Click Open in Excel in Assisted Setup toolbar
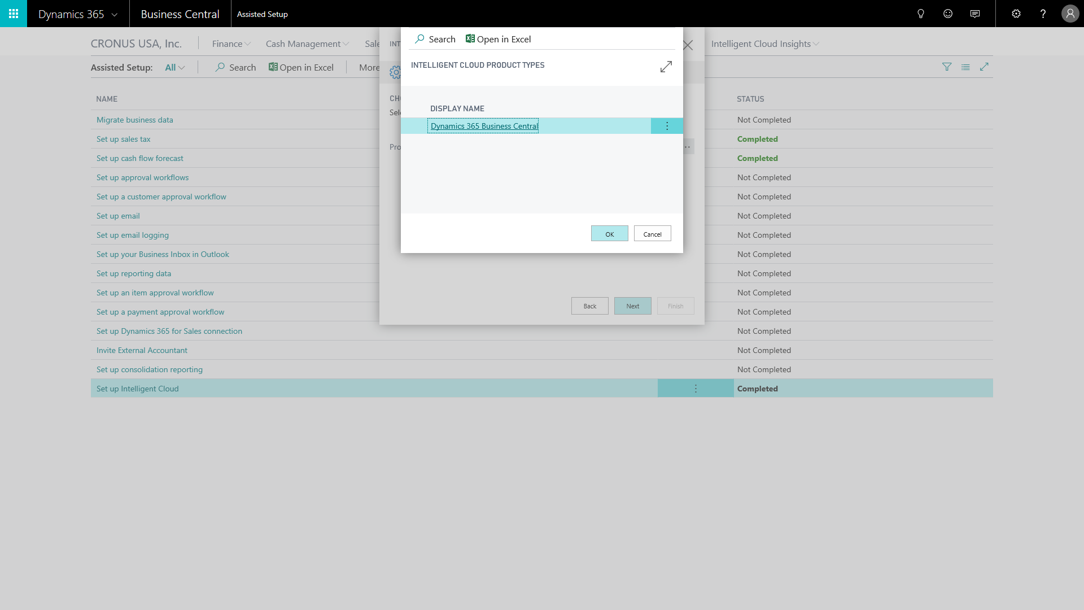 point(301,67)
